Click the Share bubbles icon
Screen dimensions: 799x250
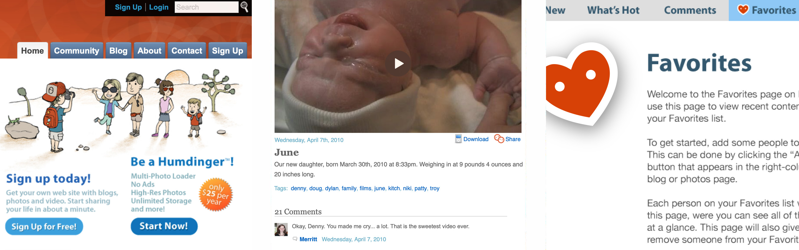click(x=499, y=139)
